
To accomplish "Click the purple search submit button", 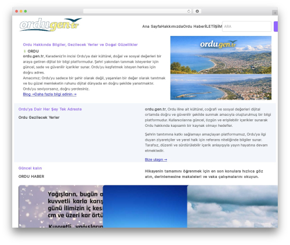I will [x=276, y=27].
